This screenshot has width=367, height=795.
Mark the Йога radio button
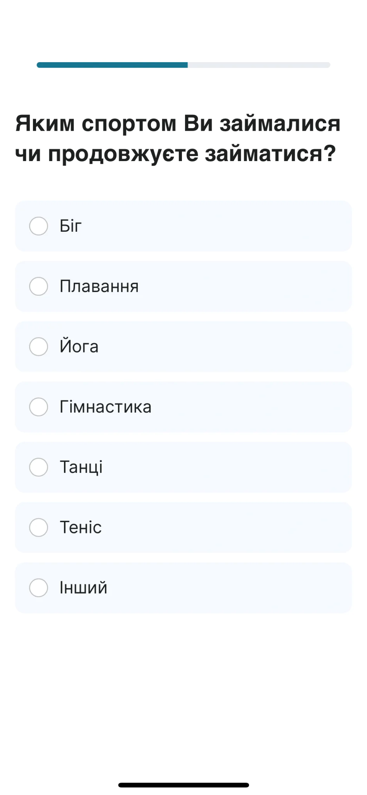pyautogui.click(x=38, y=347)
